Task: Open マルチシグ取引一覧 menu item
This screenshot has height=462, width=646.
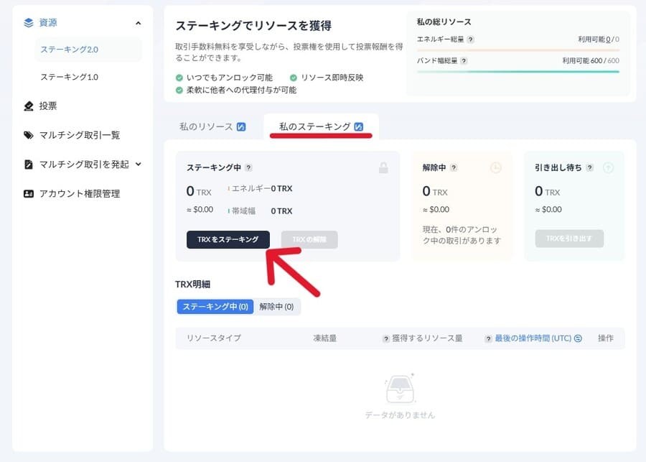Action: [79, 135]
